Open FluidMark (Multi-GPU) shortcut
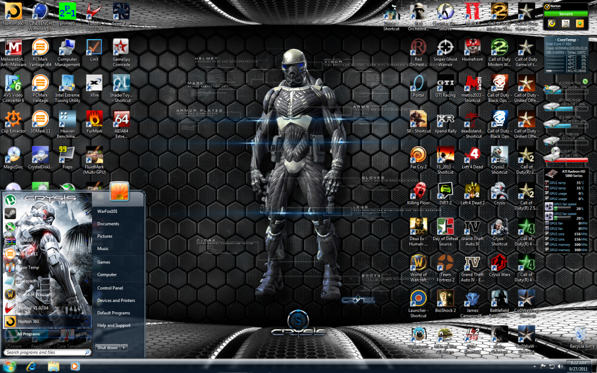Screen dimensions: 597x373 pos(94,160)
